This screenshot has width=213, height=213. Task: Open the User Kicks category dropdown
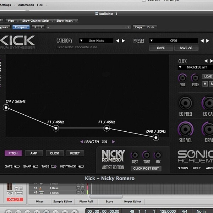coord(96,40)
